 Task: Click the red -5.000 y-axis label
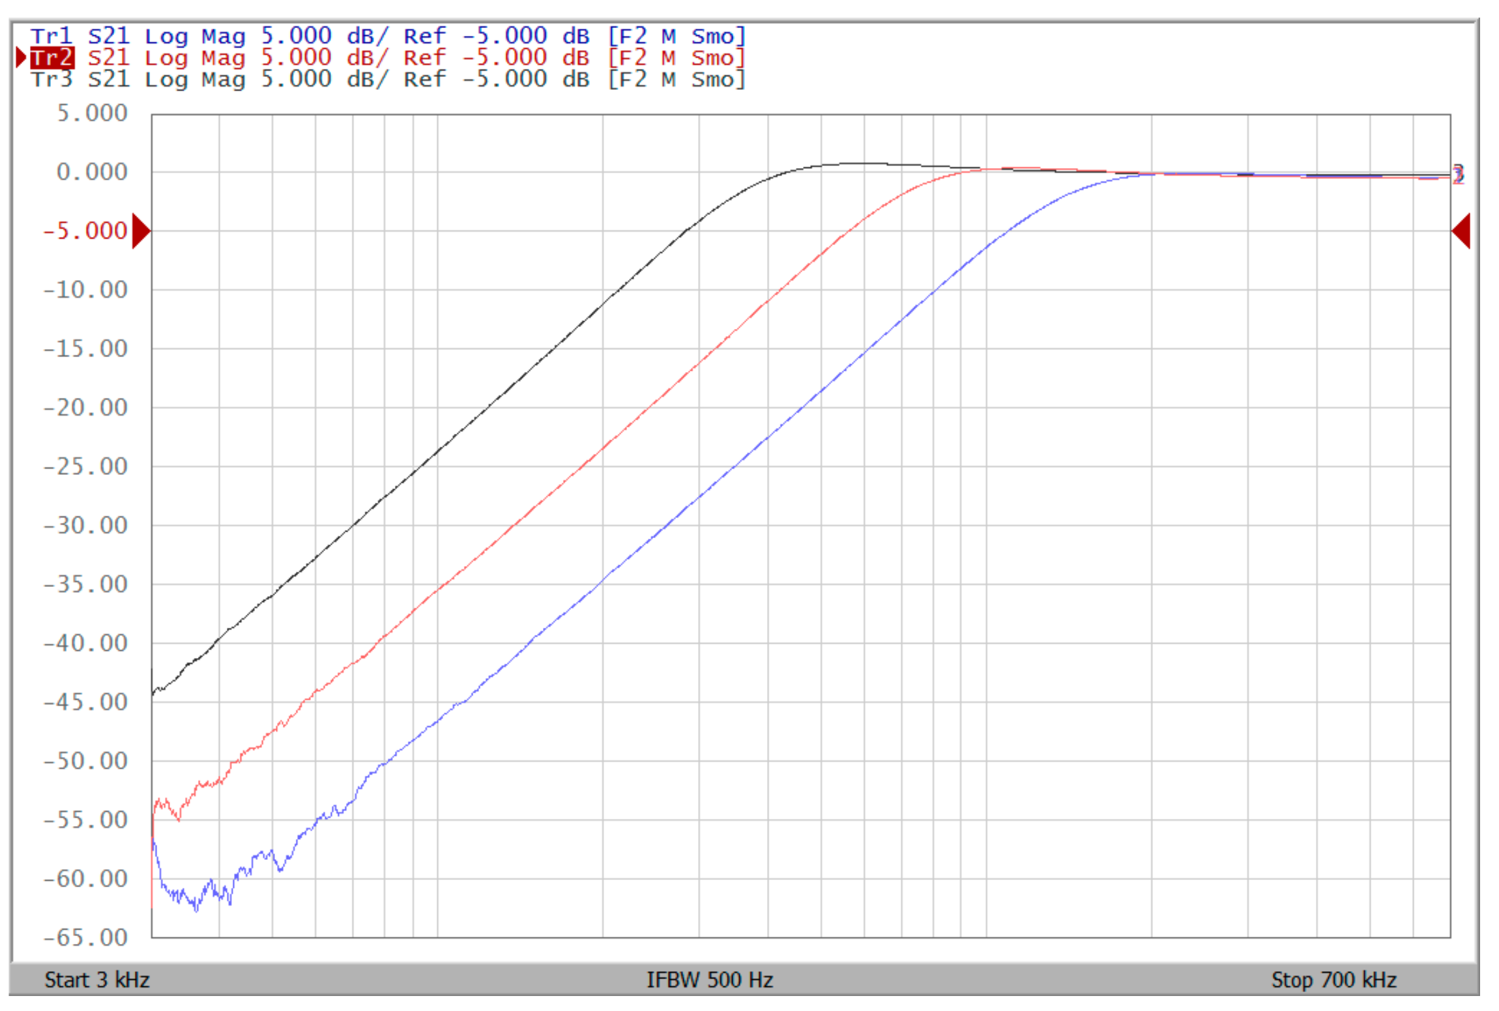[x=85, y=231]
